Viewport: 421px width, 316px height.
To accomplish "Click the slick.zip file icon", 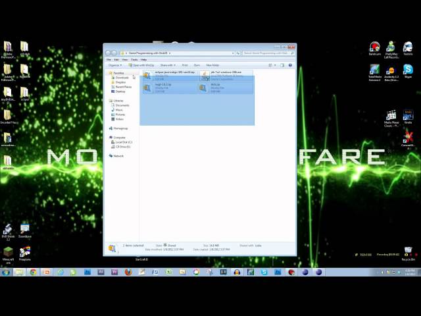I will (203, 88).
